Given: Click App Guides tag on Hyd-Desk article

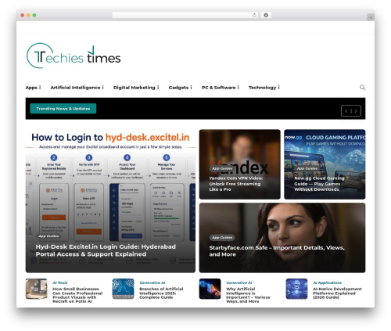Looking at the screenshot, I should 48,236.
